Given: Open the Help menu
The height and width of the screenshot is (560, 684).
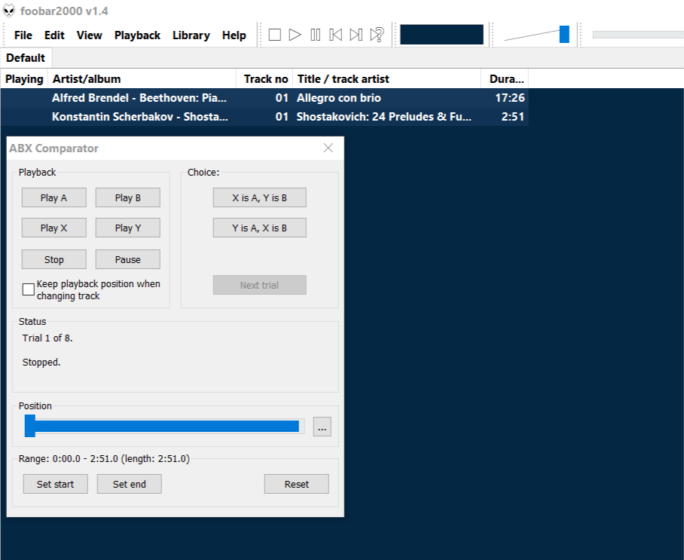Looking at the screenshot, I should click(x=234, y=35).
